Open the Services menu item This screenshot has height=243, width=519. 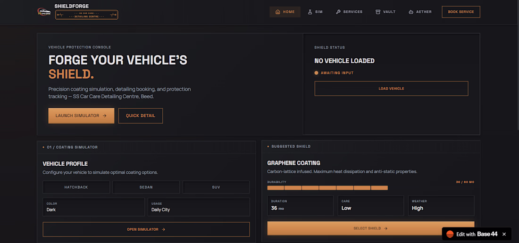(349, 12)
